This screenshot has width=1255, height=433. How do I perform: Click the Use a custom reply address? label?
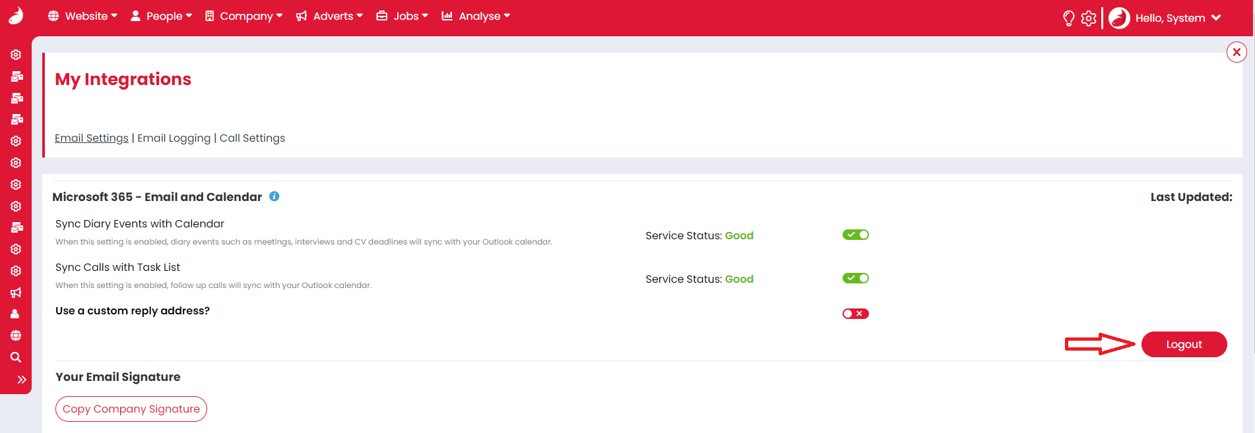[x=133, y=310]
